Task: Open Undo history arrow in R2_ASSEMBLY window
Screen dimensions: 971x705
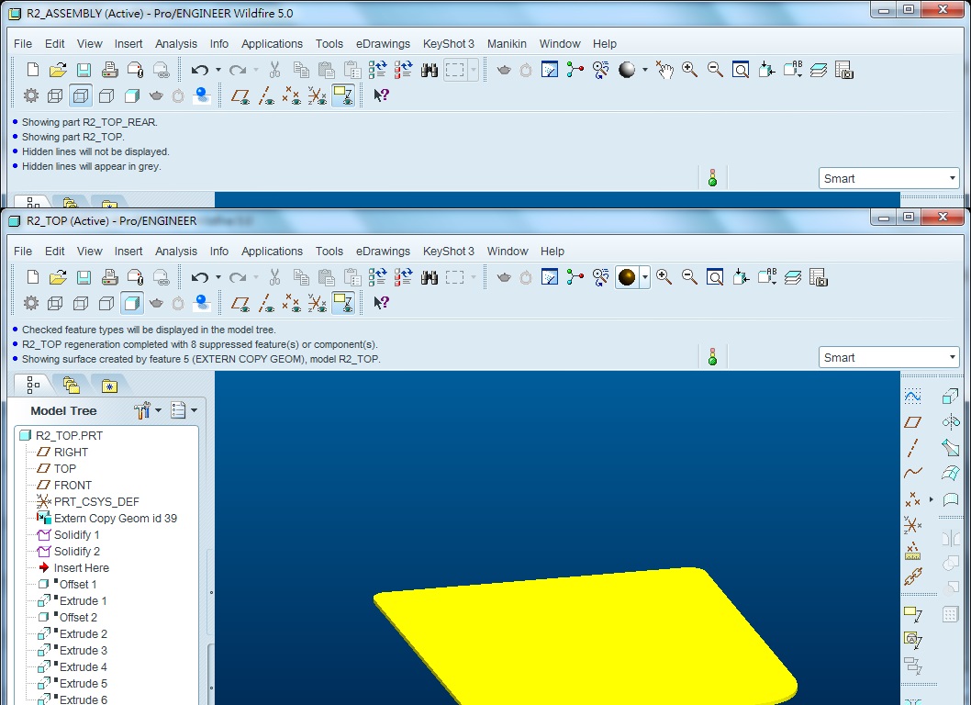Action: (218, 70)
